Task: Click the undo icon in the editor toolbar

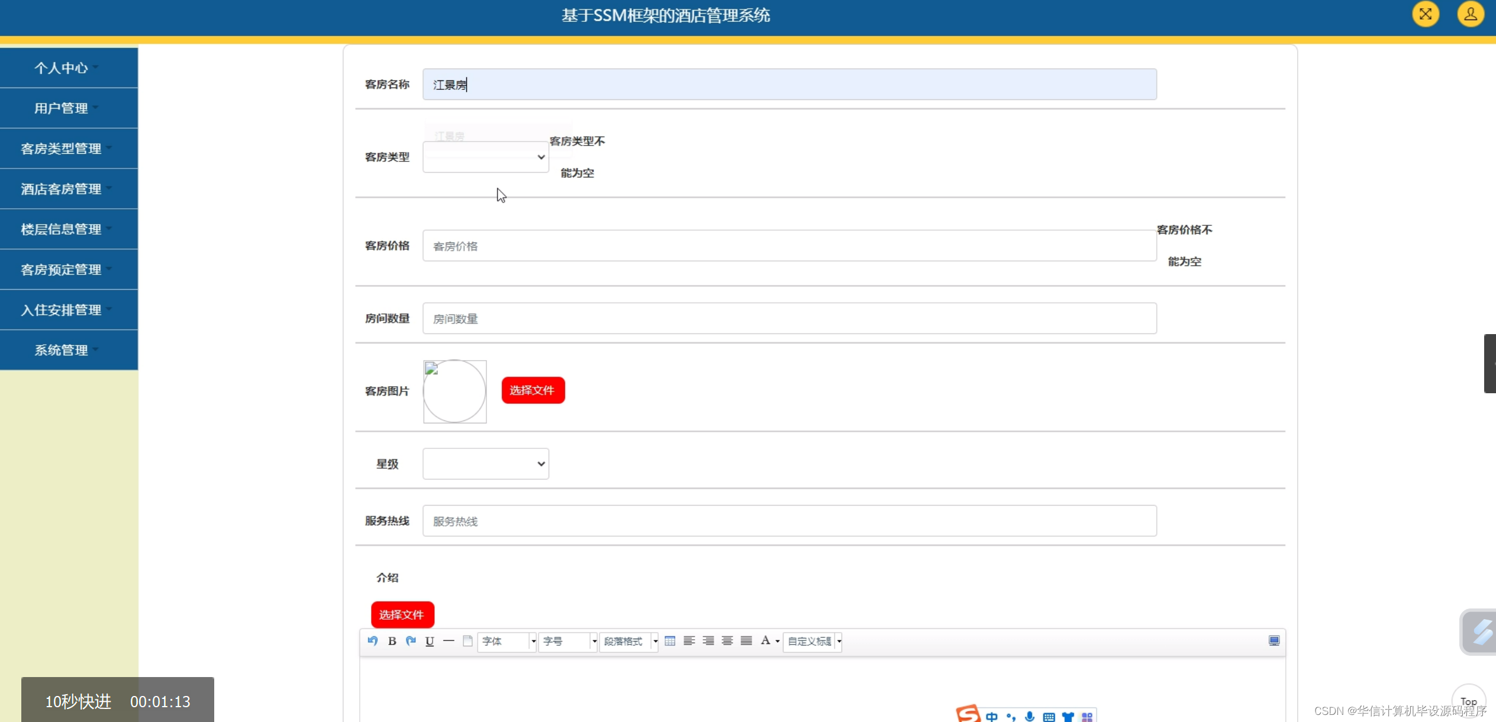Action: coord(373,642)
